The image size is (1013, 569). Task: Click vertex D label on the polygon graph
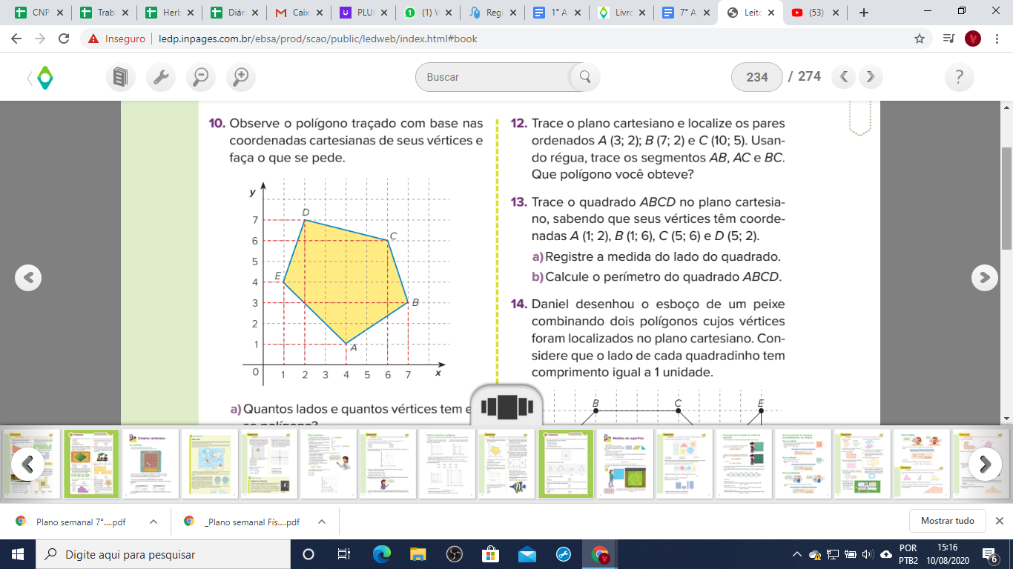[x=306, y=213]
